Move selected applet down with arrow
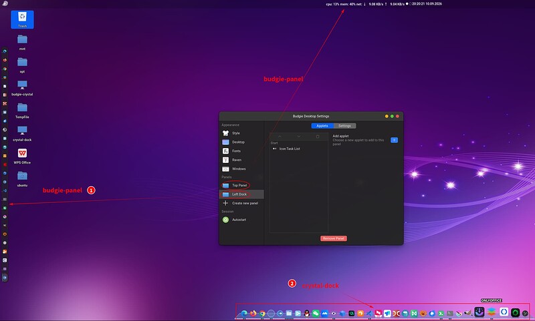Viewport: 535px width, 321px height. (298, 137)
